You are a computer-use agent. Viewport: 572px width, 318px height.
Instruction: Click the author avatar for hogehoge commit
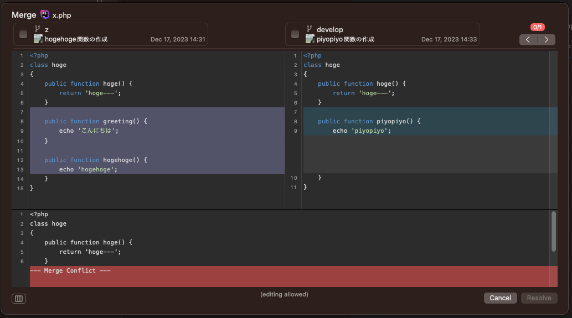[x=38, y=39]
